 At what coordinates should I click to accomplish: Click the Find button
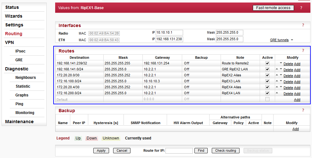click(201, 150)
